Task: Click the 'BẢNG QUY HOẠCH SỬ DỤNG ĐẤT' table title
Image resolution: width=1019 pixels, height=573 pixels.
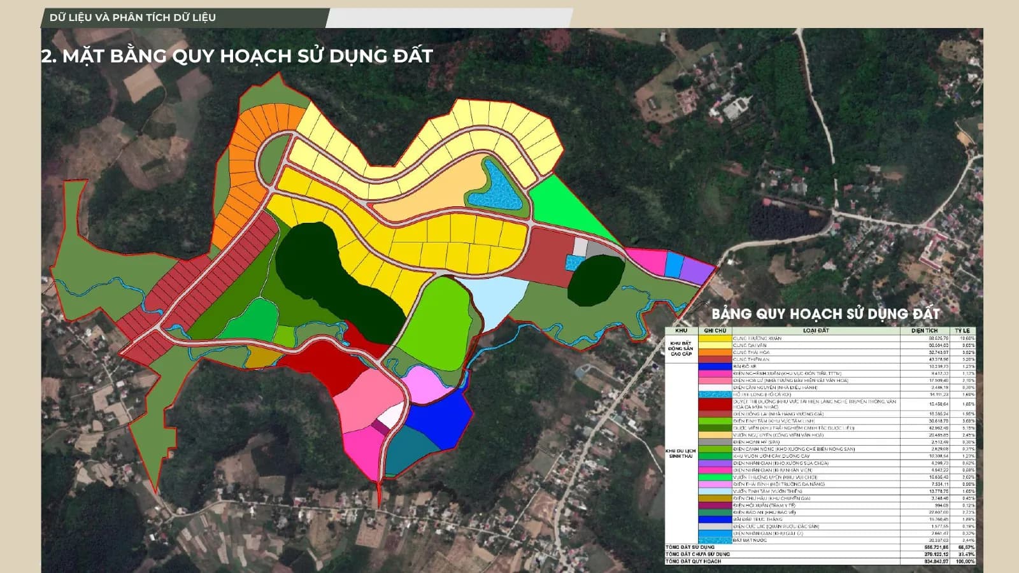Action: pyautogui.click(x=825, y=314)
